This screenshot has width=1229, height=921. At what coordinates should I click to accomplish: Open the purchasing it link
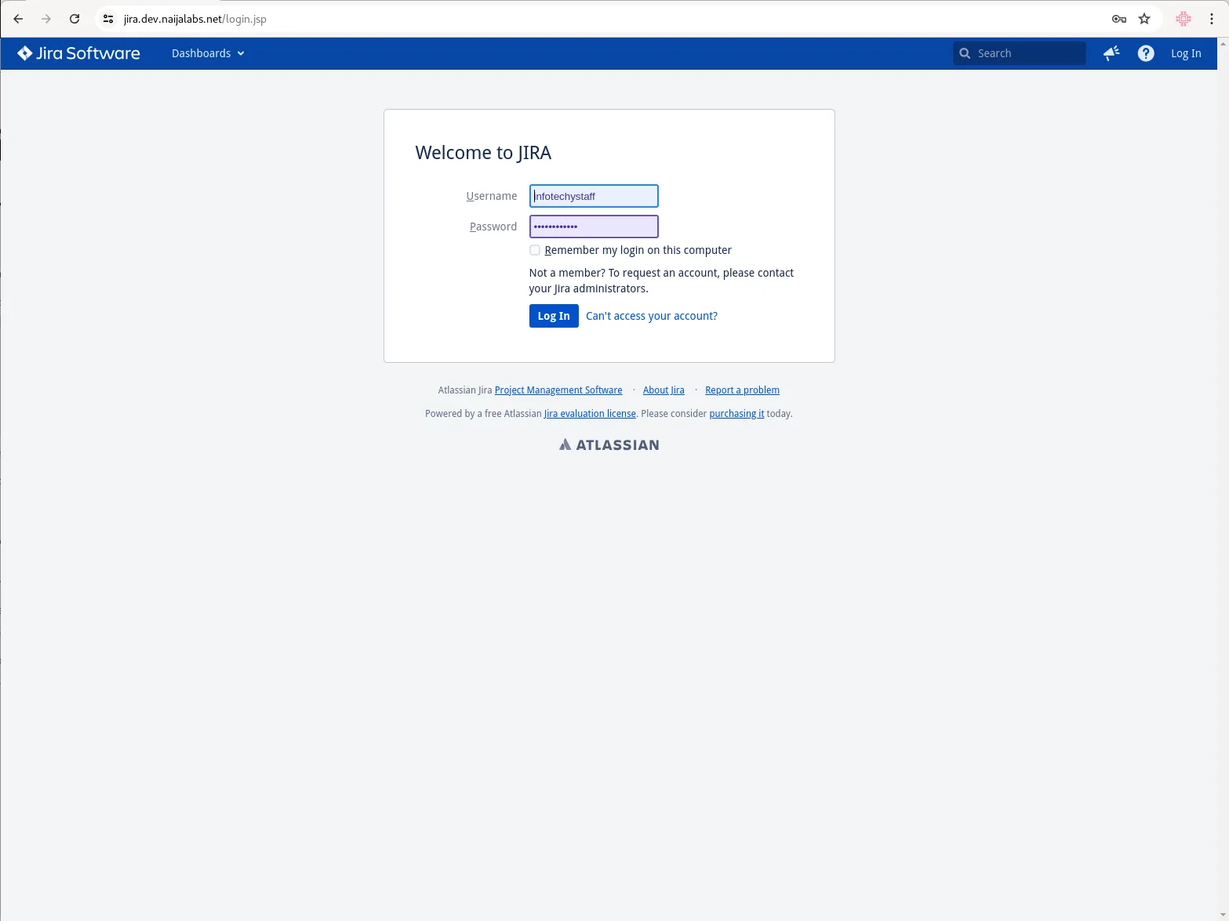[736, 414]
